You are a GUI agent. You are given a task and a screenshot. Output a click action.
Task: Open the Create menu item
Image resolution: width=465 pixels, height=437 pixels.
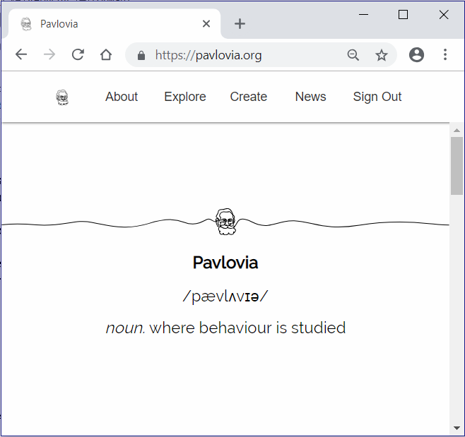[x=249, y=97]
